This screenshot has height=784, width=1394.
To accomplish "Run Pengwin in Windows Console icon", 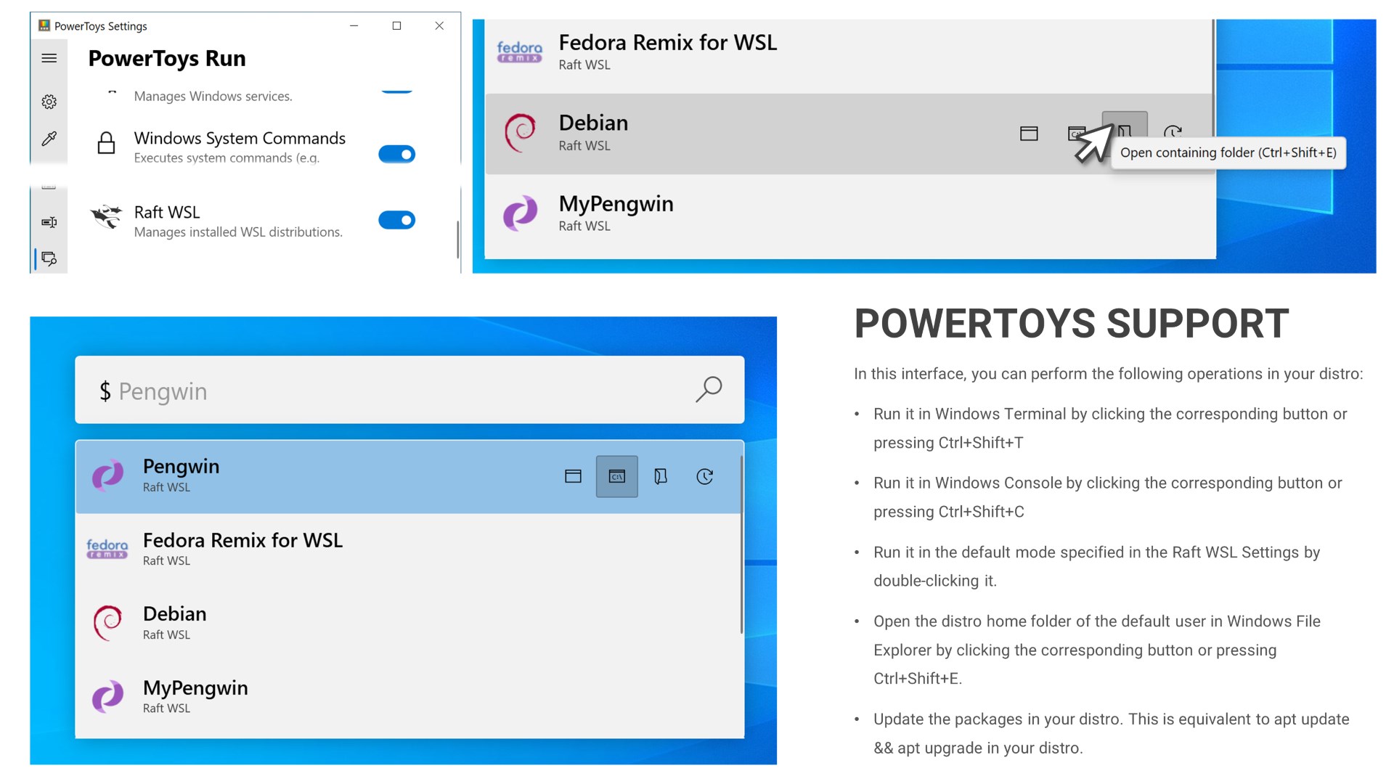I will pos(616,476).
